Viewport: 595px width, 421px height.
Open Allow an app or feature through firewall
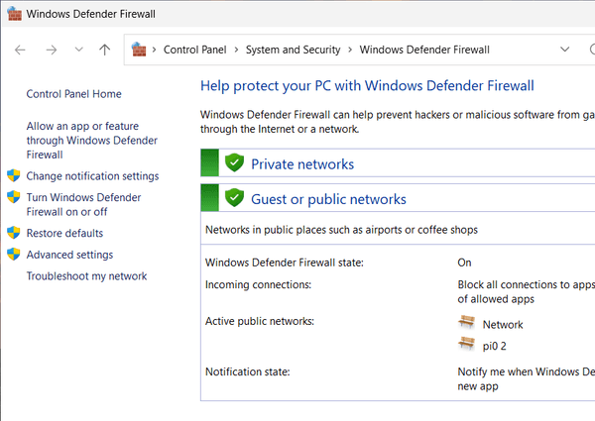point(82,141)
